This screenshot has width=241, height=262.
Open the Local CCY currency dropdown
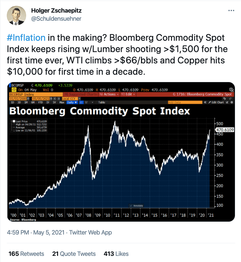point(71,99)
